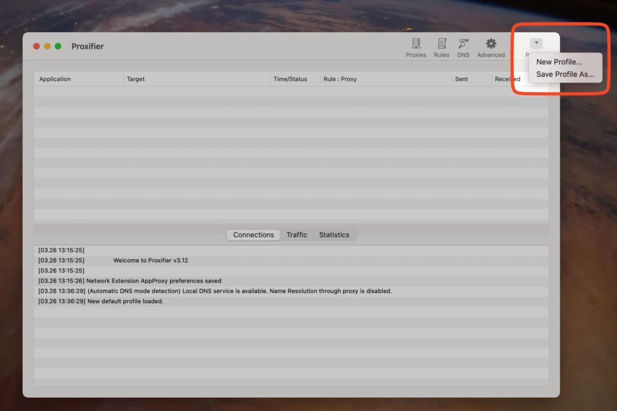This screenshot has width=617, height=411.
Task: Open the Proxies configuration icon
Action: point(415,47)
